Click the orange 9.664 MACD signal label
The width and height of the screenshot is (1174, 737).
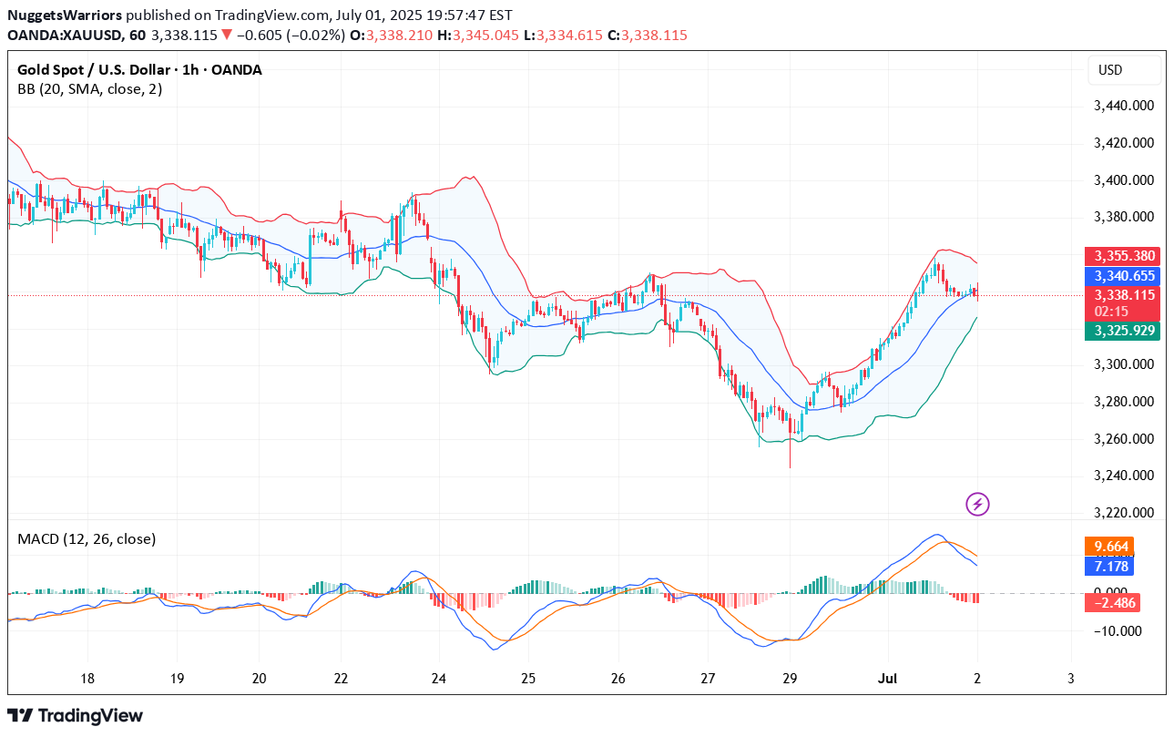pos(1111,547)
